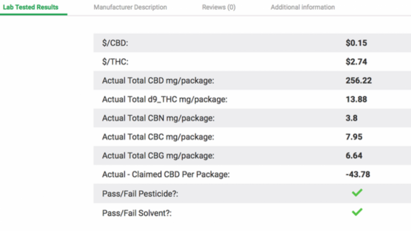Select the $/THC row label
Screen dimensions: 411x231
(x=115, y=62)
